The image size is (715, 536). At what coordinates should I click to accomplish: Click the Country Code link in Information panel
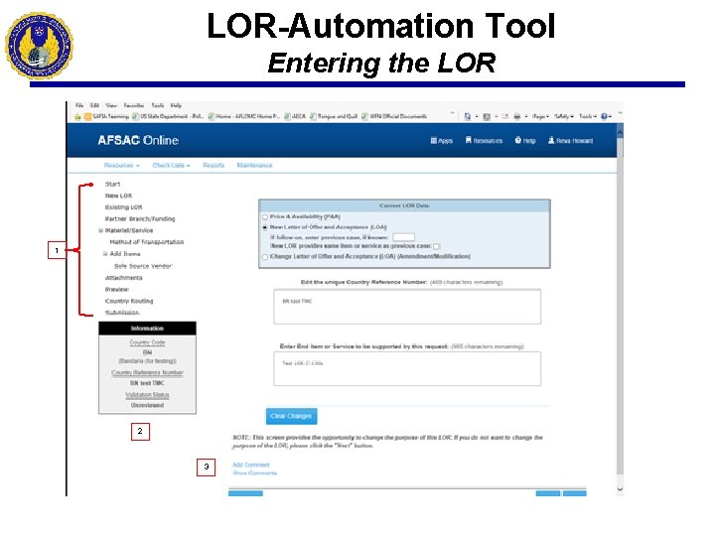click(x=147, y=342)
